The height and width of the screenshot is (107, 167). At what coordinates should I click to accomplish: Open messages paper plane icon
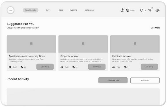tap(150, 10)
